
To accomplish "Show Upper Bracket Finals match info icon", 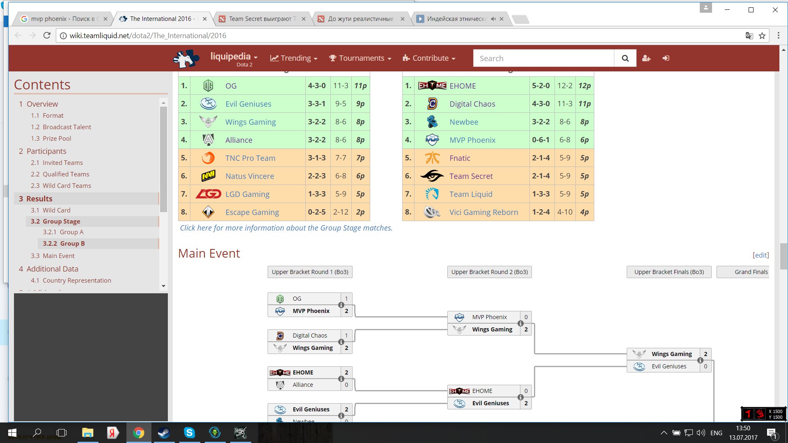I will pos(700,360).
